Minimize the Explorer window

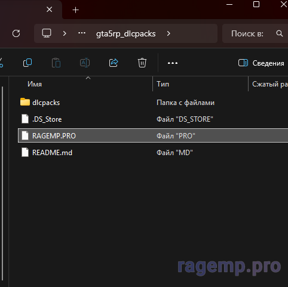[229, 4]
